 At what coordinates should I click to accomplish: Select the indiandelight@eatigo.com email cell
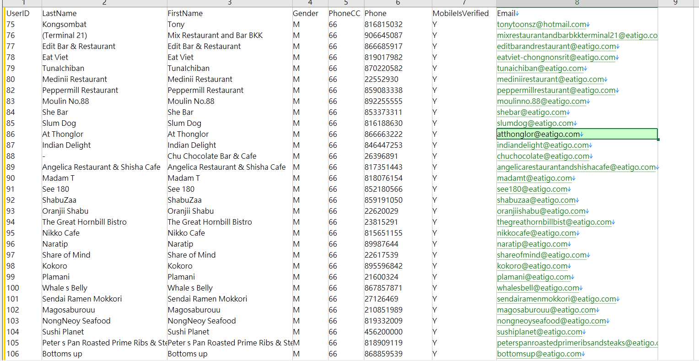coord(577,145)
